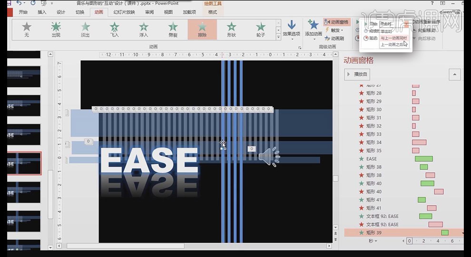Toggle the 动画窗格 animation pane button
The width and height of the screenshot is (471, 257).
[x=336, y=22]
